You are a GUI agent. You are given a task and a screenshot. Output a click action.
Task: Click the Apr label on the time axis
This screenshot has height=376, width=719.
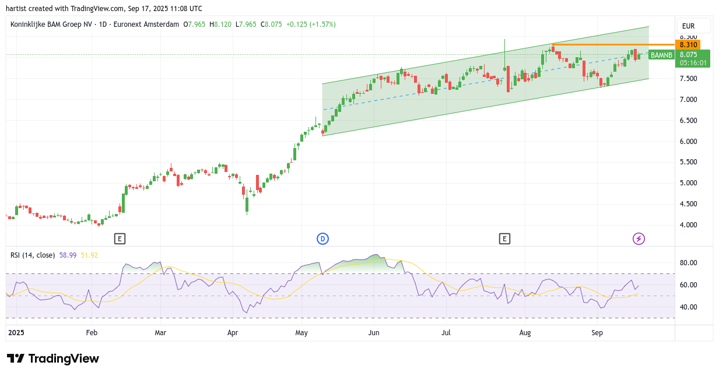point(233,333)
